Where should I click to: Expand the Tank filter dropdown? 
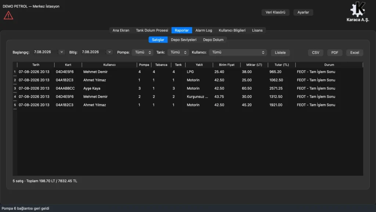coord(178,52)
